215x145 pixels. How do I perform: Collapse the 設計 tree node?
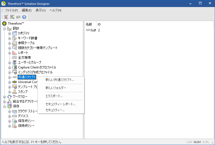coord(5,29)
